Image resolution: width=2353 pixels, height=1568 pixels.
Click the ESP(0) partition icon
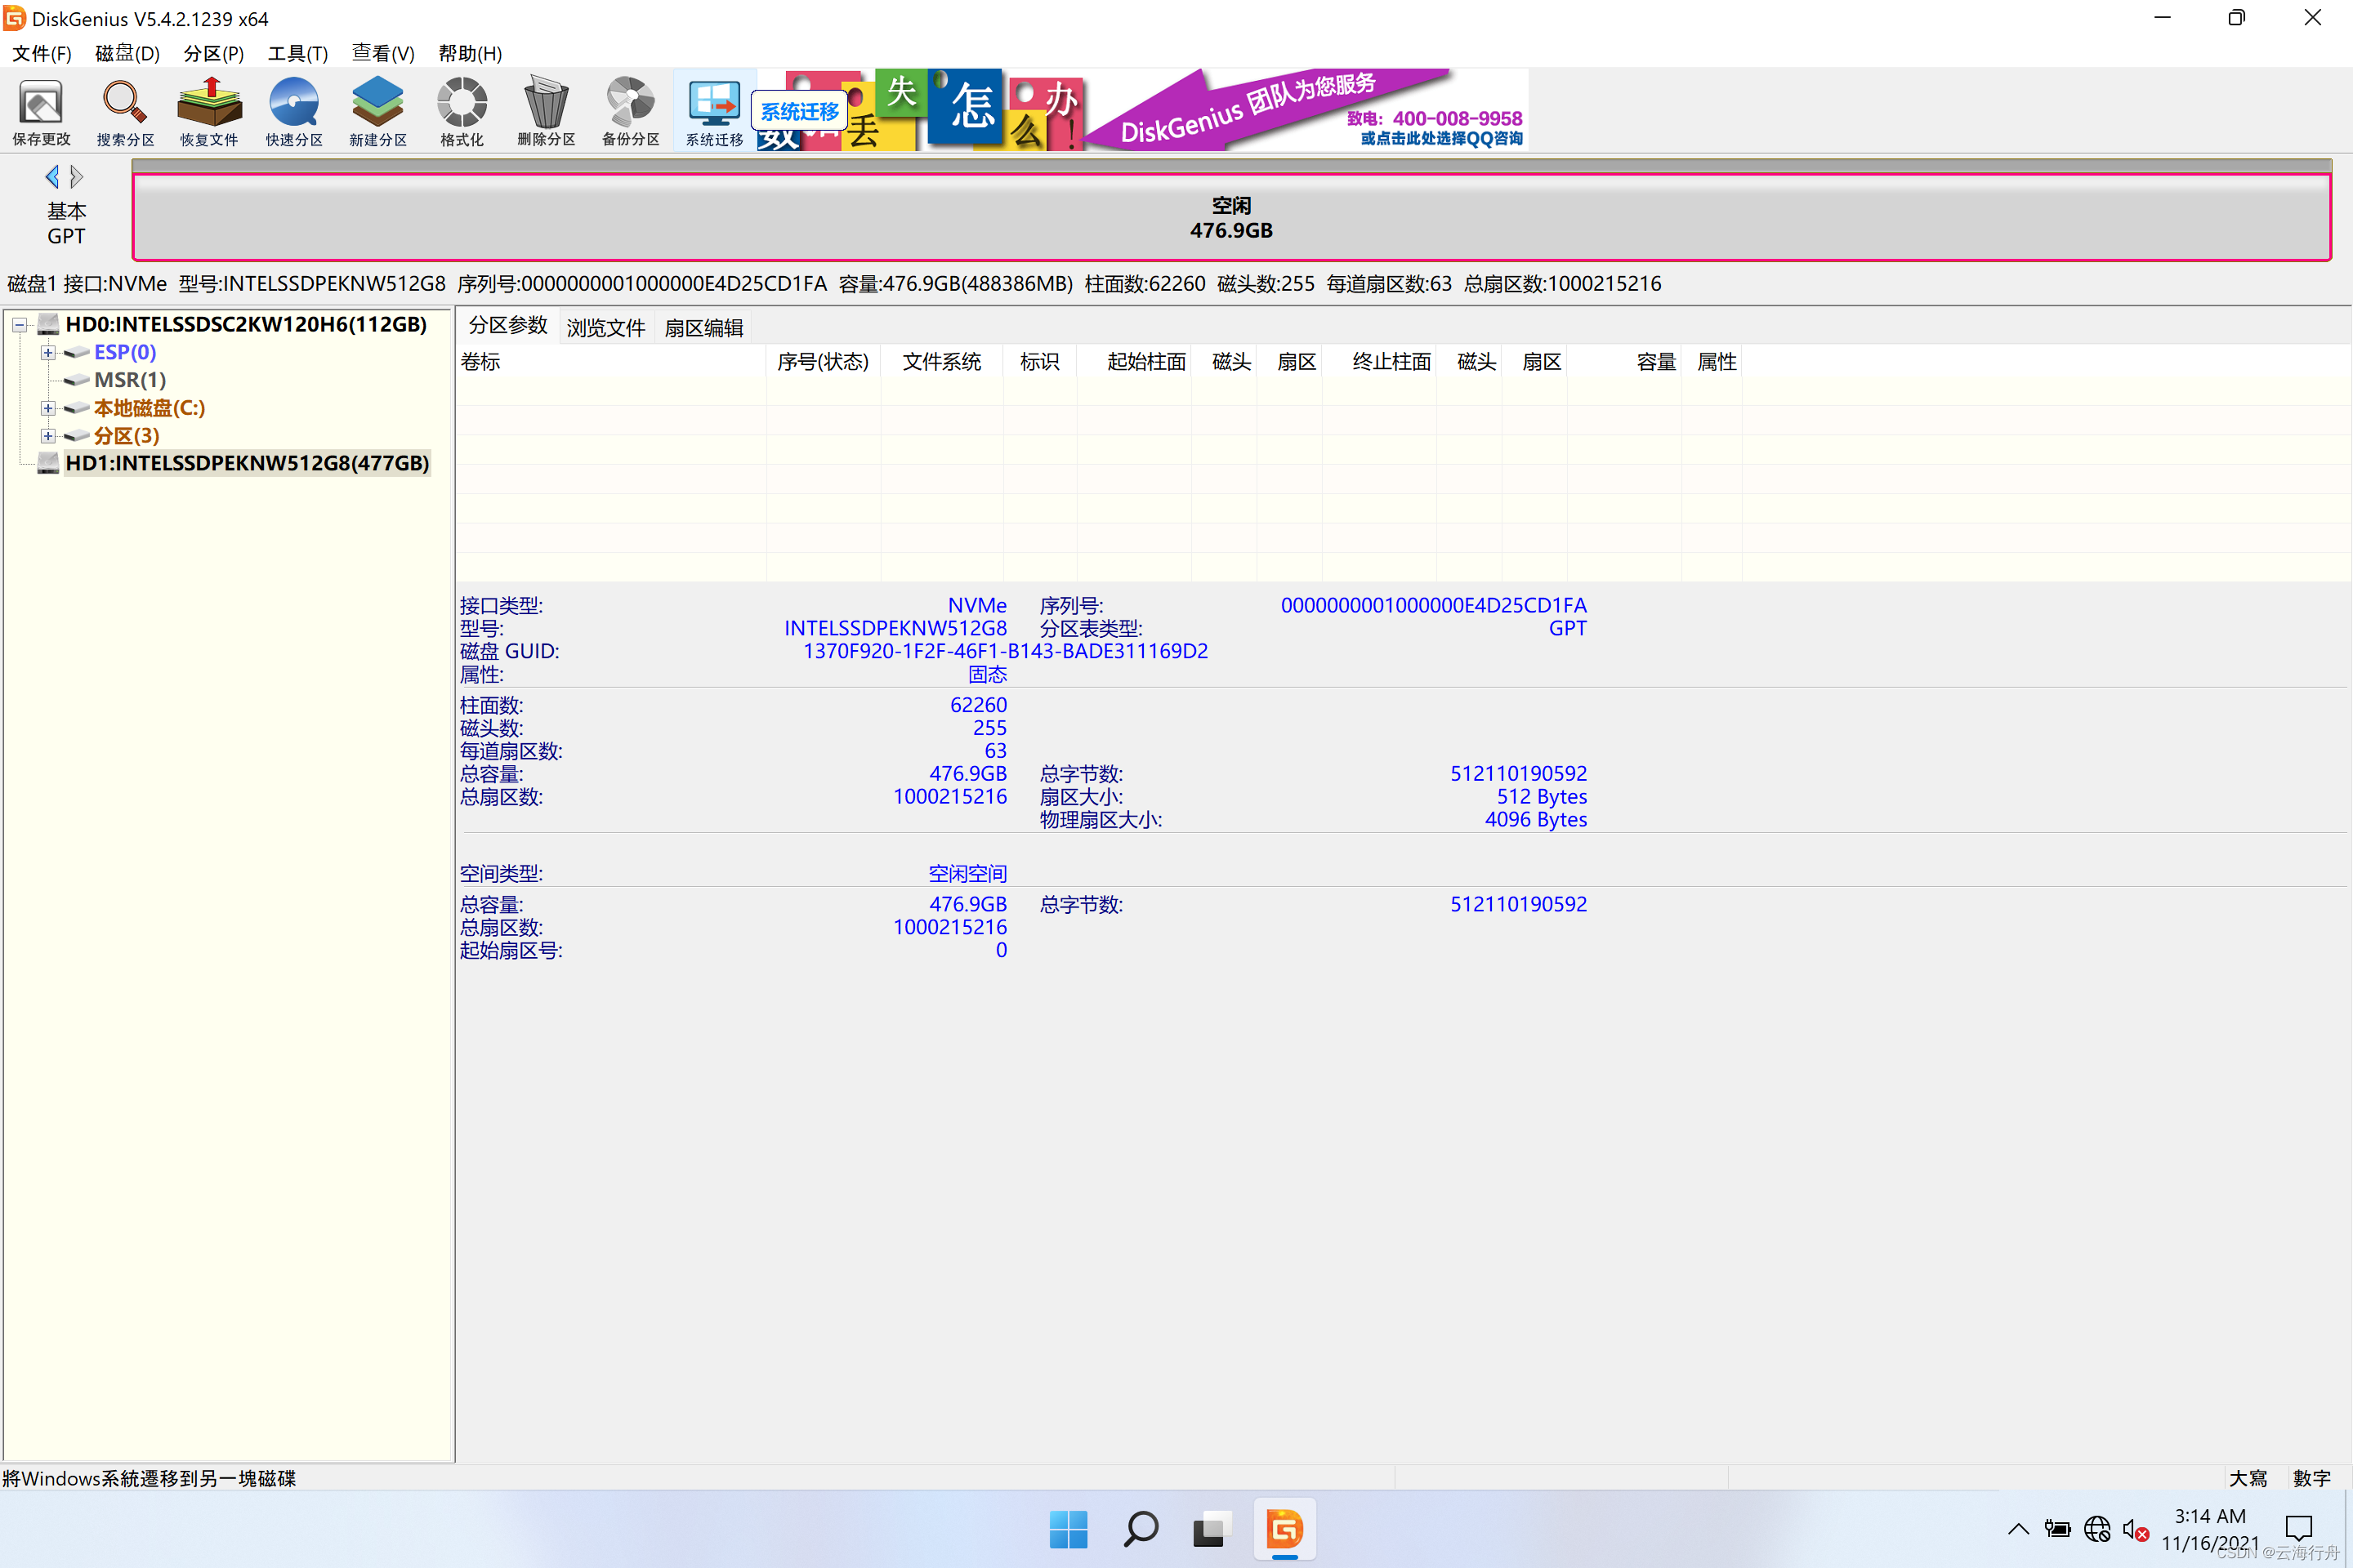[76, 352]
